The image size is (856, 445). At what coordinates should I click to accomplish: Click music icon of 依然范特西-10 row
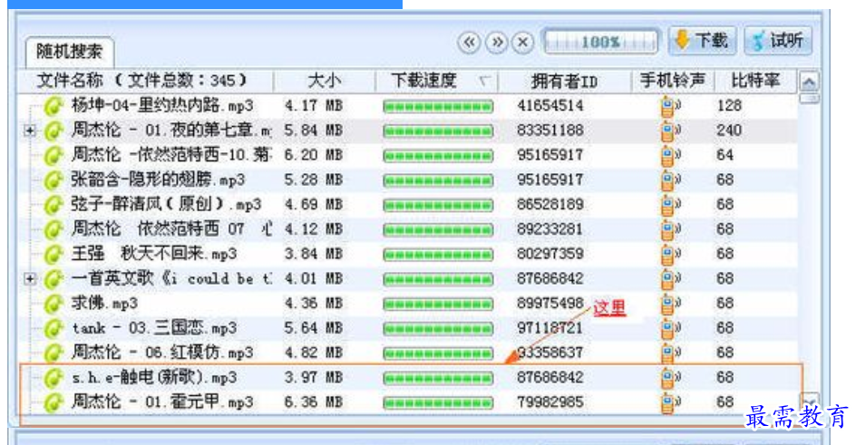pyautogui.click(x=53, y=155)
